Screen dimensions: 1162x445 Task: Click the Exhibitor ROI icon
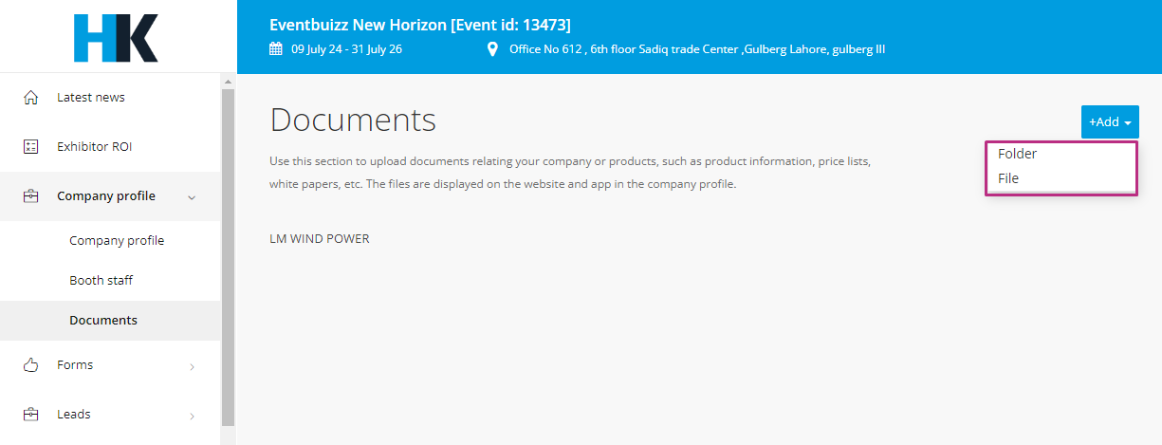(x=30, y=147)
